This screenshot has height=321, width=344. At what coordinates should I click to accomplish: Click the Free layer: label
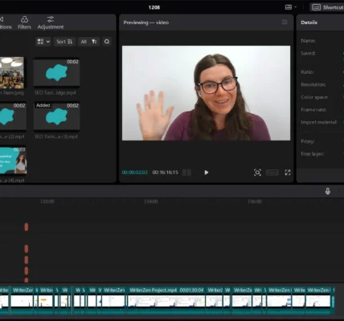[313, 154]
